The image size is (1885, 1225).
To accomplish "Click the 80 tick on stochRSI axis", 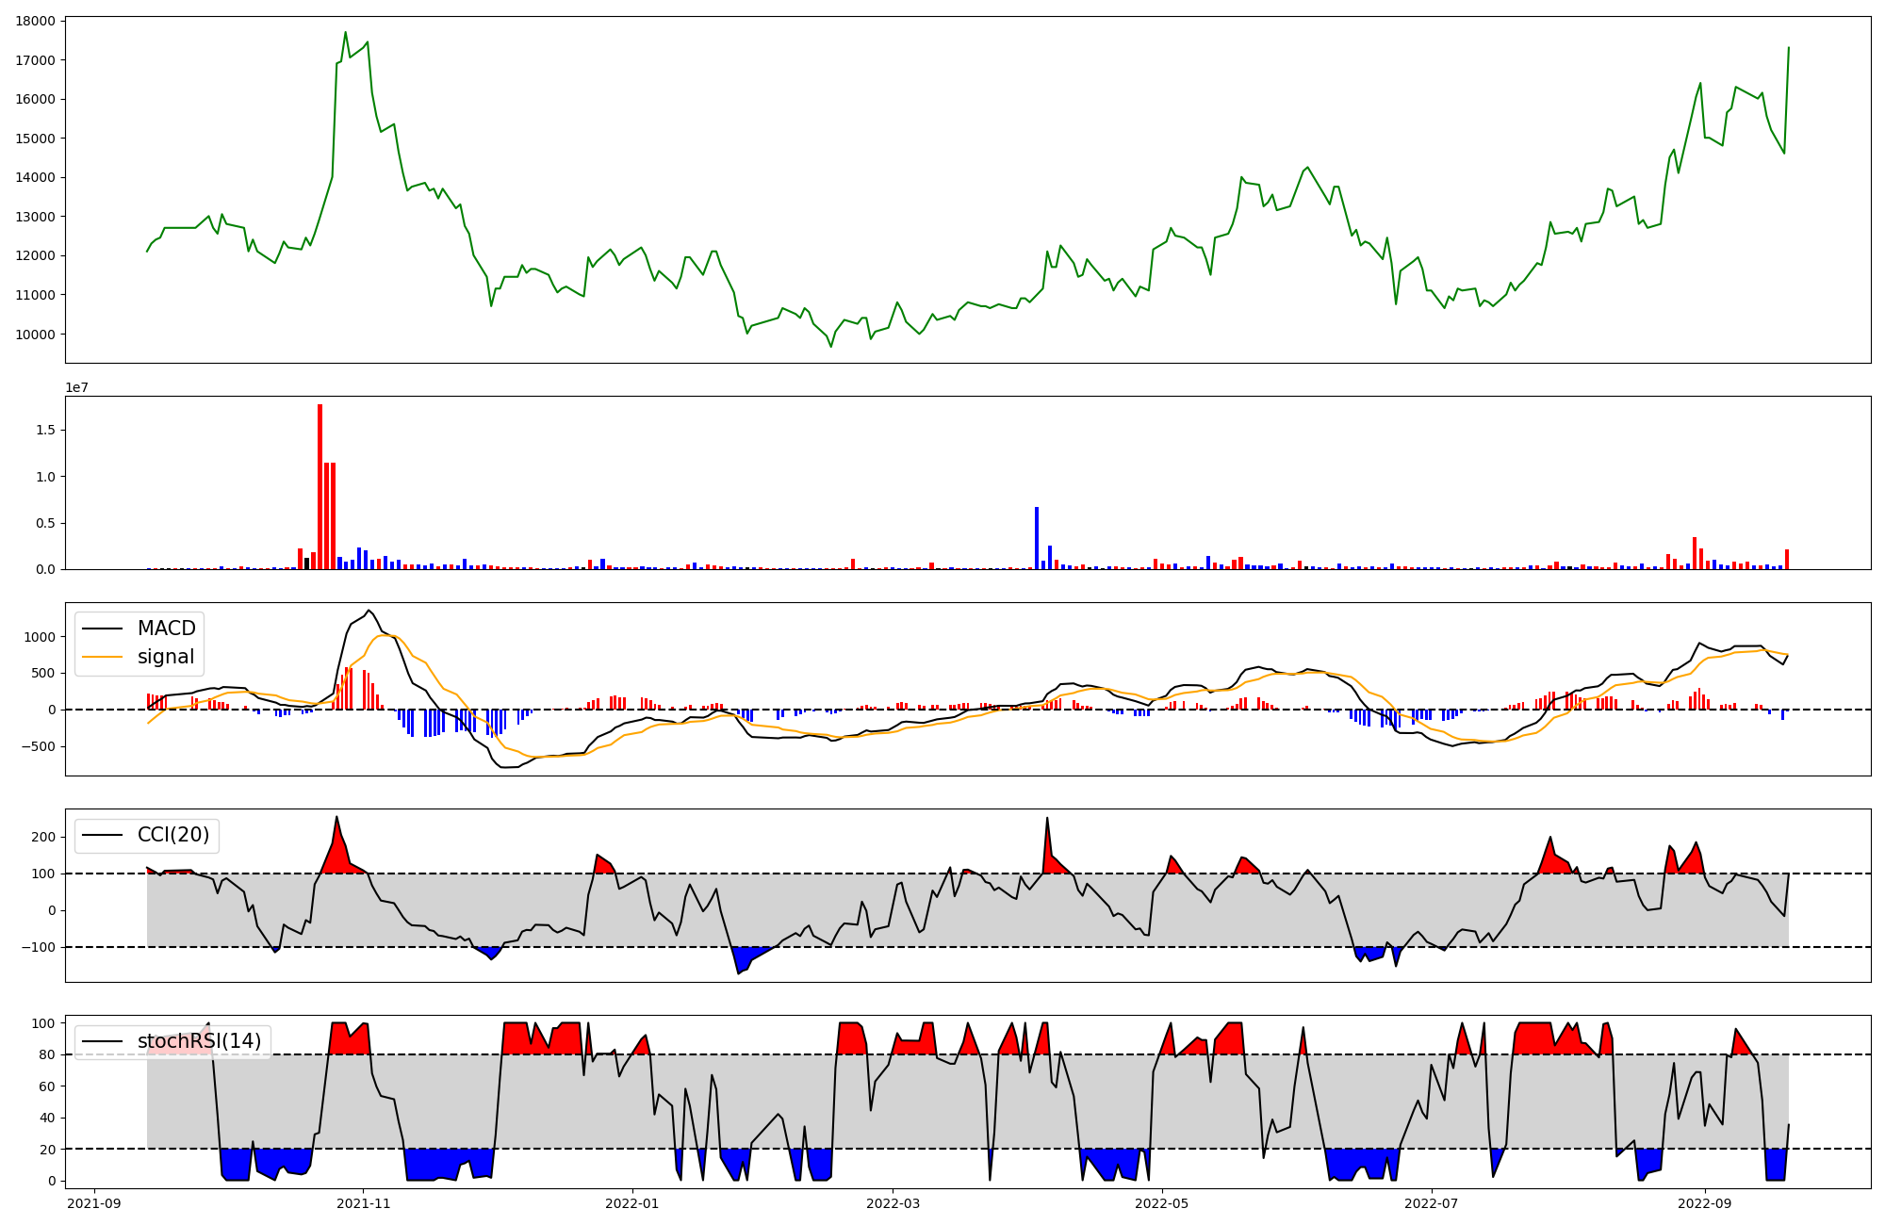I will [47, 1055].
